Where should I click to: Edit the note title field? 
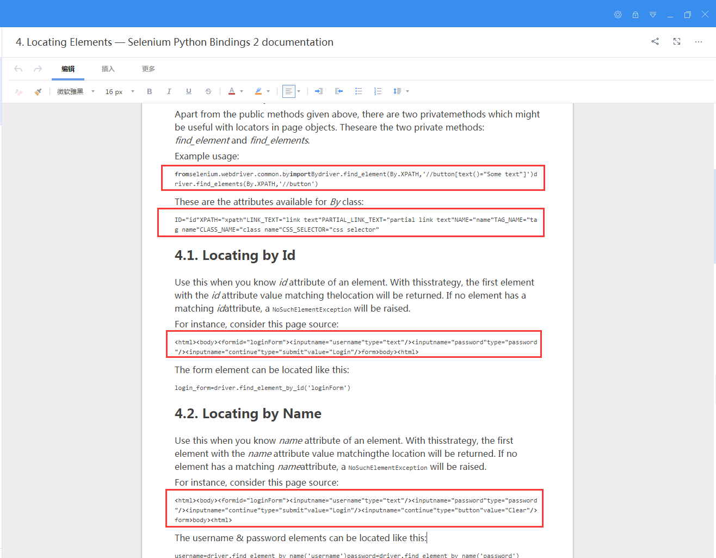point(175,42)
